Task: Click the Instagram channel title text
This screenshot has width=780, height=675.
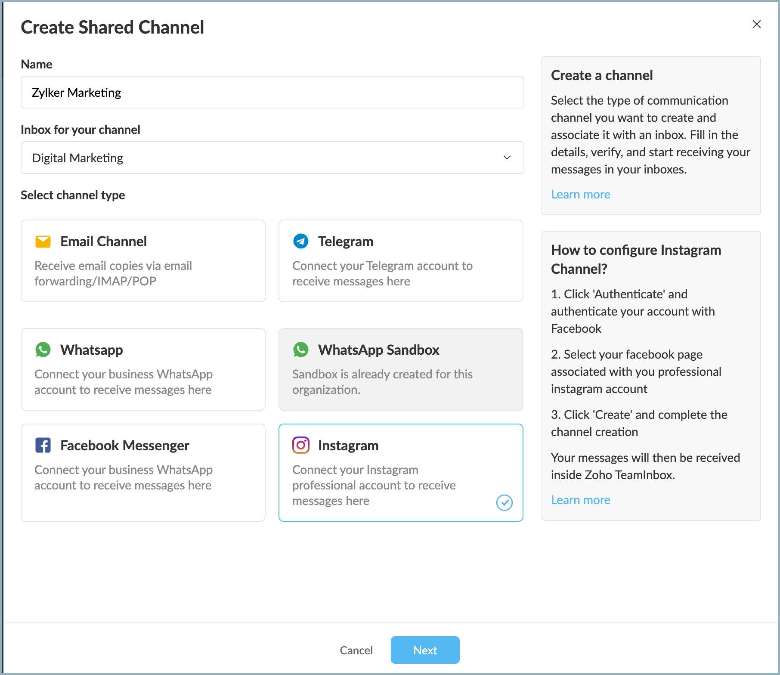Action: (x=348, y=446)
